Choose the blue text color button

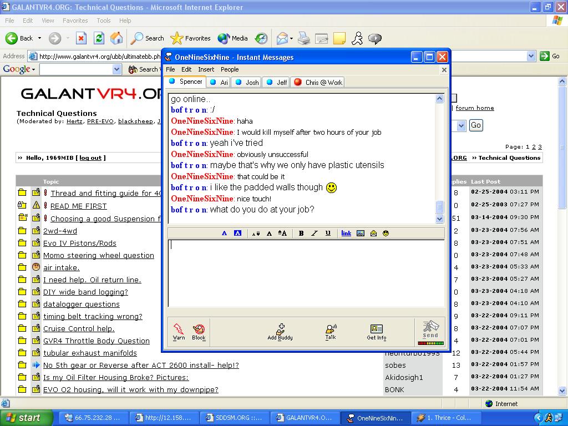[x=225, y=234]
